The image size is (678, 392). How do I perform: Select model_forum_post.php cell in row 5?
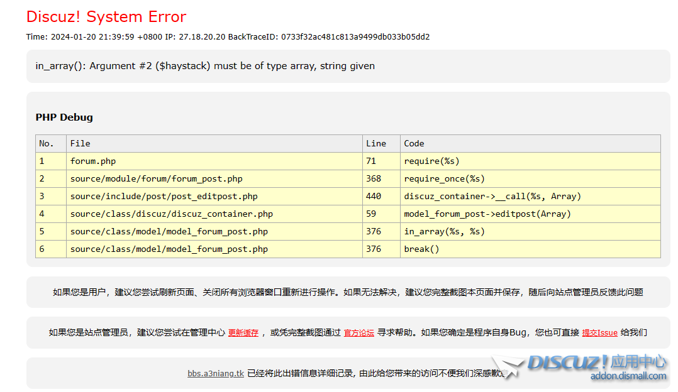coord(214,231)
